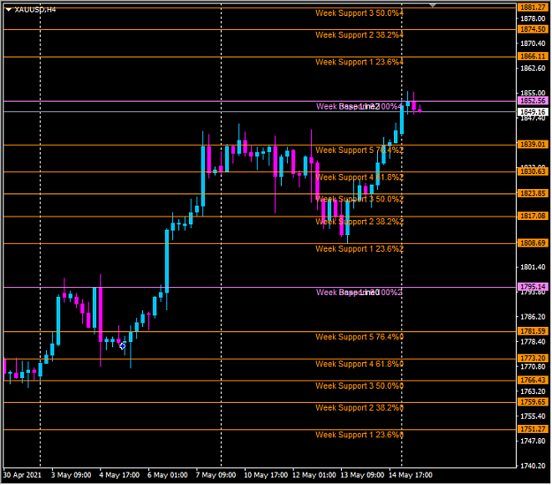Image resolution: width=552 pixels, height=485 pixels.
Task: Click the 1781.59 orange price tag
Action: (x=533, y=331)
